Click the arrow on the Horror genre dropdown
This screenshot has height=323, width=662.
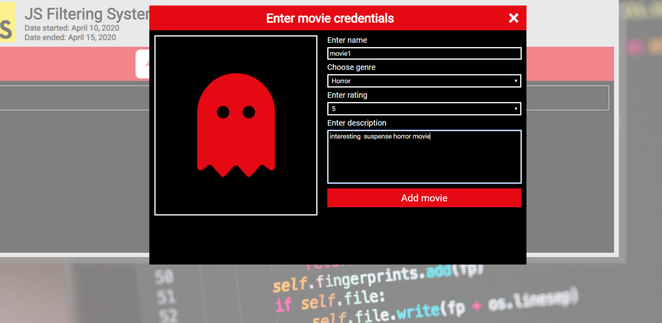(x=515, y=81)
